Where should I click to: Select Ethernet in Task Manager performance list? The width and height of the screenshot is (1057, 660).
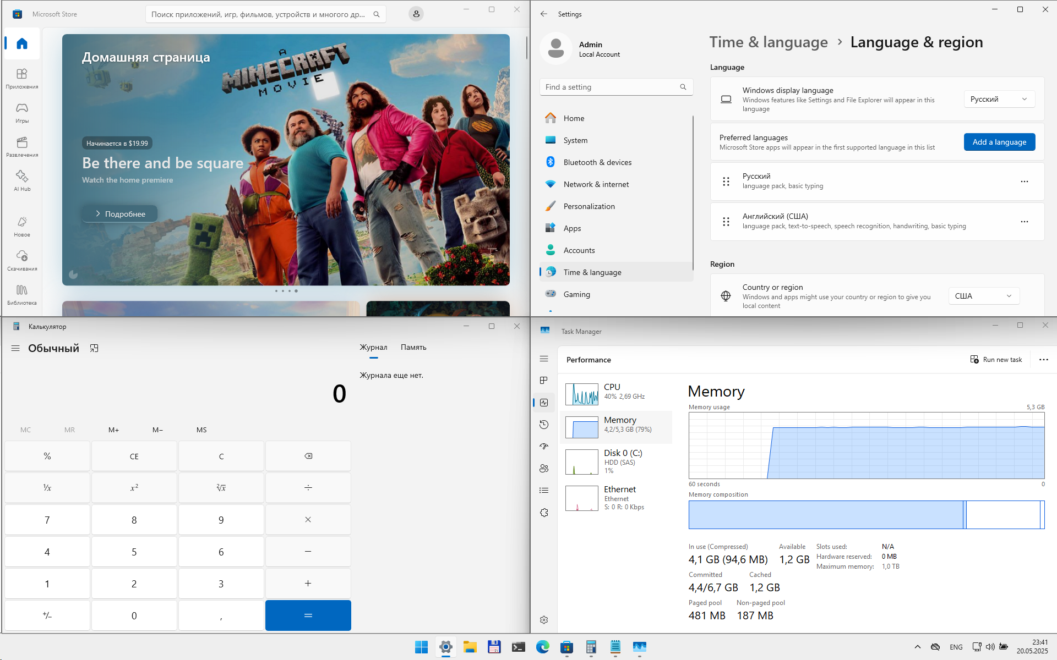point(616,498)
